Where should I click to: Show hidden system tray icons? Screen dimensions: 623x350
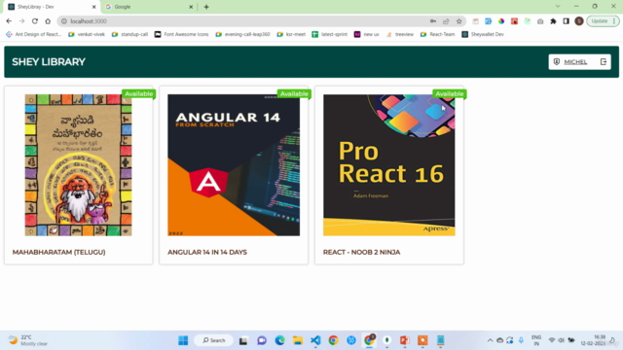490,340
